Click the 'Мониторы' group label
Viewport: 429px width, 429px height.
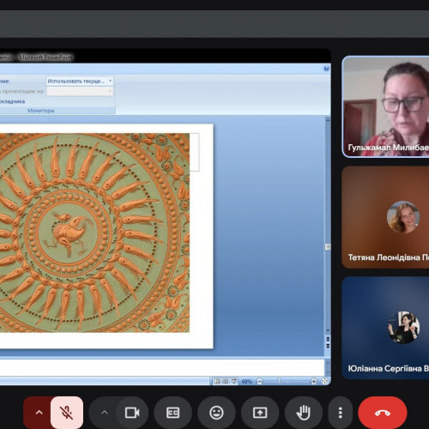41,111
